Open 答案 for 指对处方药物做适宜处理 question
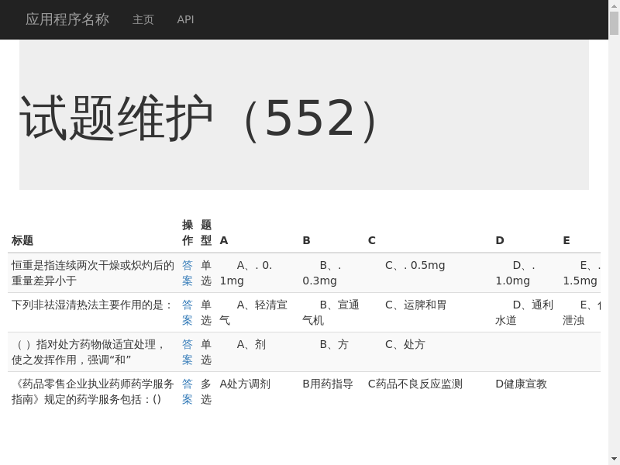620x465 pixels. [x=188, y=352]
